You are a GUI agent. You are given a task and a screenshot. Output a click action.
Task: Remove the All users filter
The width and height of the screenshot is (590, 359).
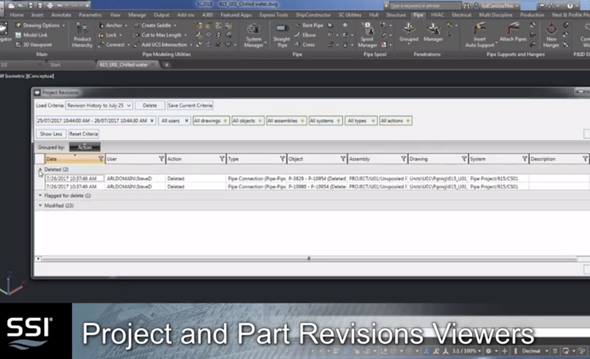pyautogui.click(x=186, y=120)
